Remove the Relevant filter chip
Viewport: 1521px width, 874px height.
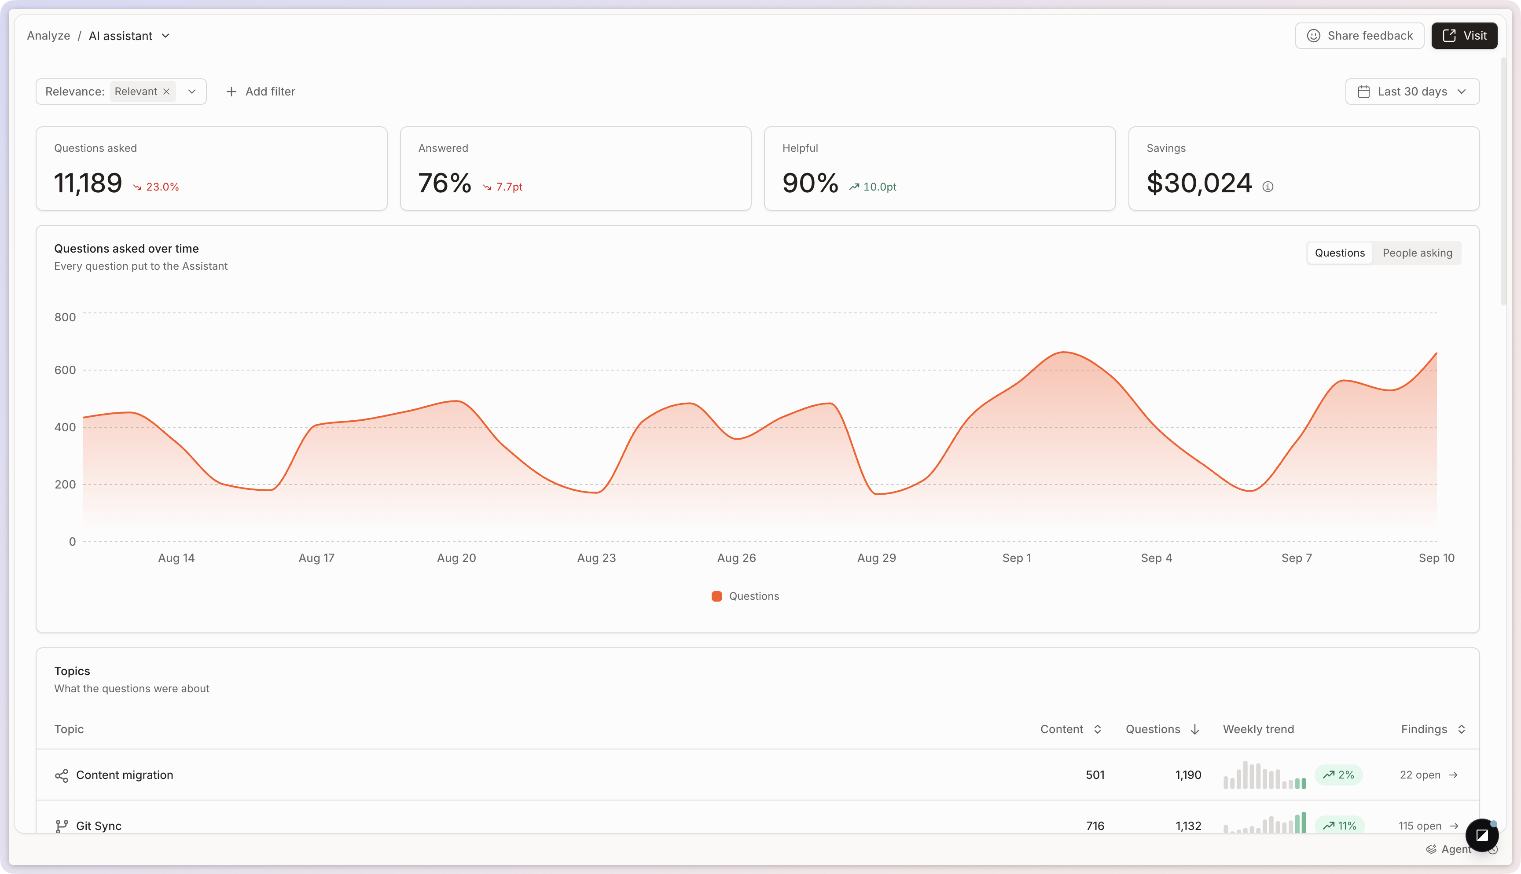[x=166, y=92]
